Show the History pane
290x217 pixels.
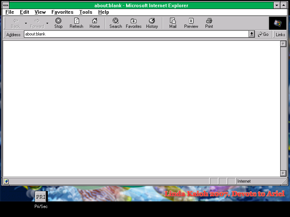[152, 23]
